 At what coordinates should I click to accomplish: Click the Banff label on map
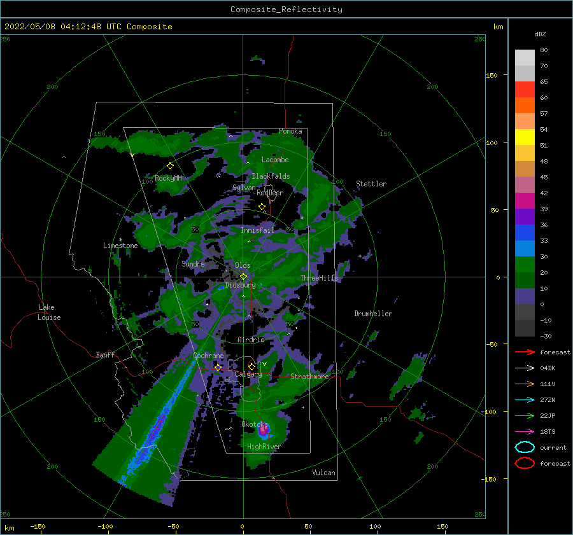point(105,354)
